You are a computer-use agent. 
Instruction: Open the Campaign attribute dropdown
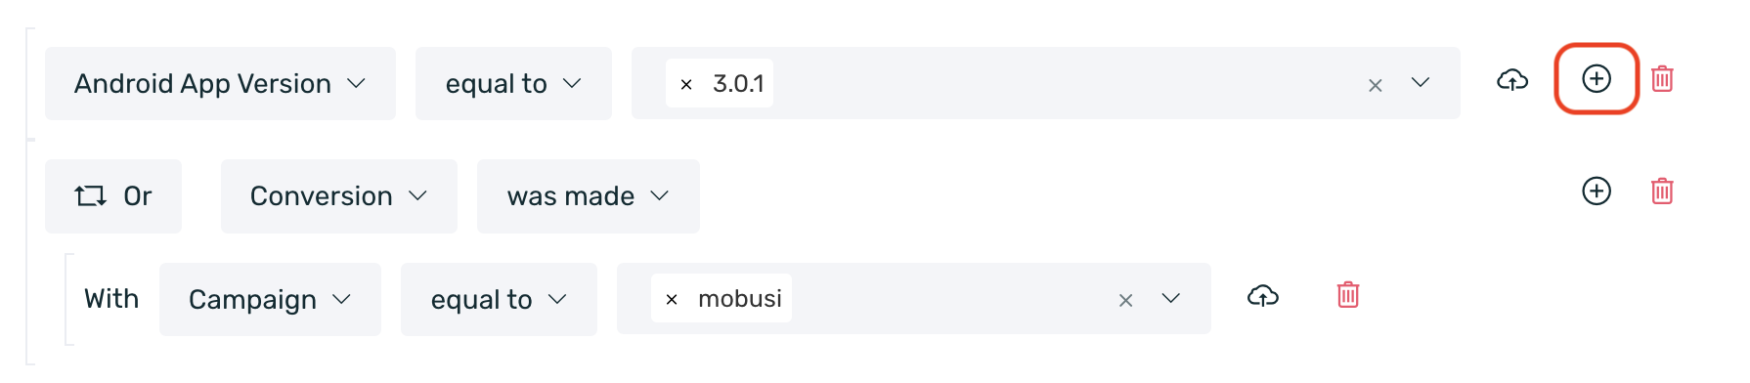270,300
